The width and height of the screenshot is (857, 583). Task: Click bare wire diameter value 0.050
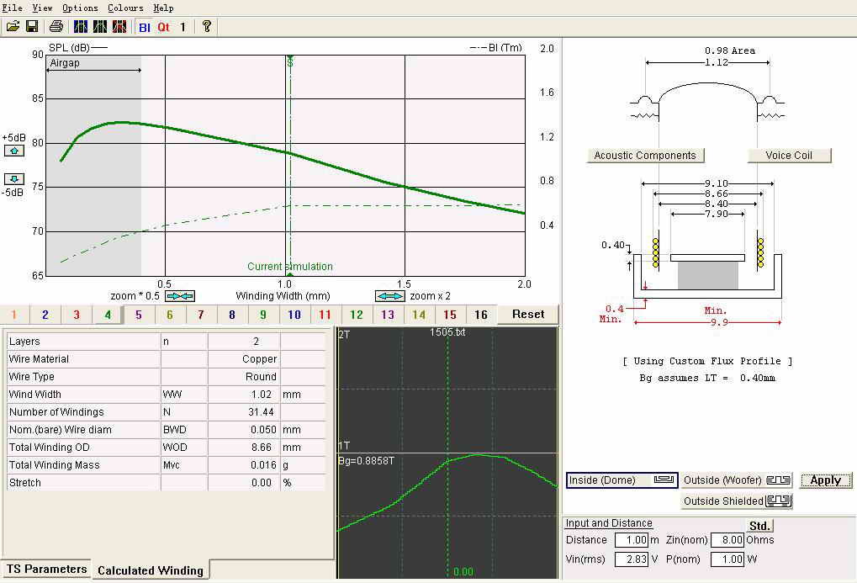click(244, 429)
